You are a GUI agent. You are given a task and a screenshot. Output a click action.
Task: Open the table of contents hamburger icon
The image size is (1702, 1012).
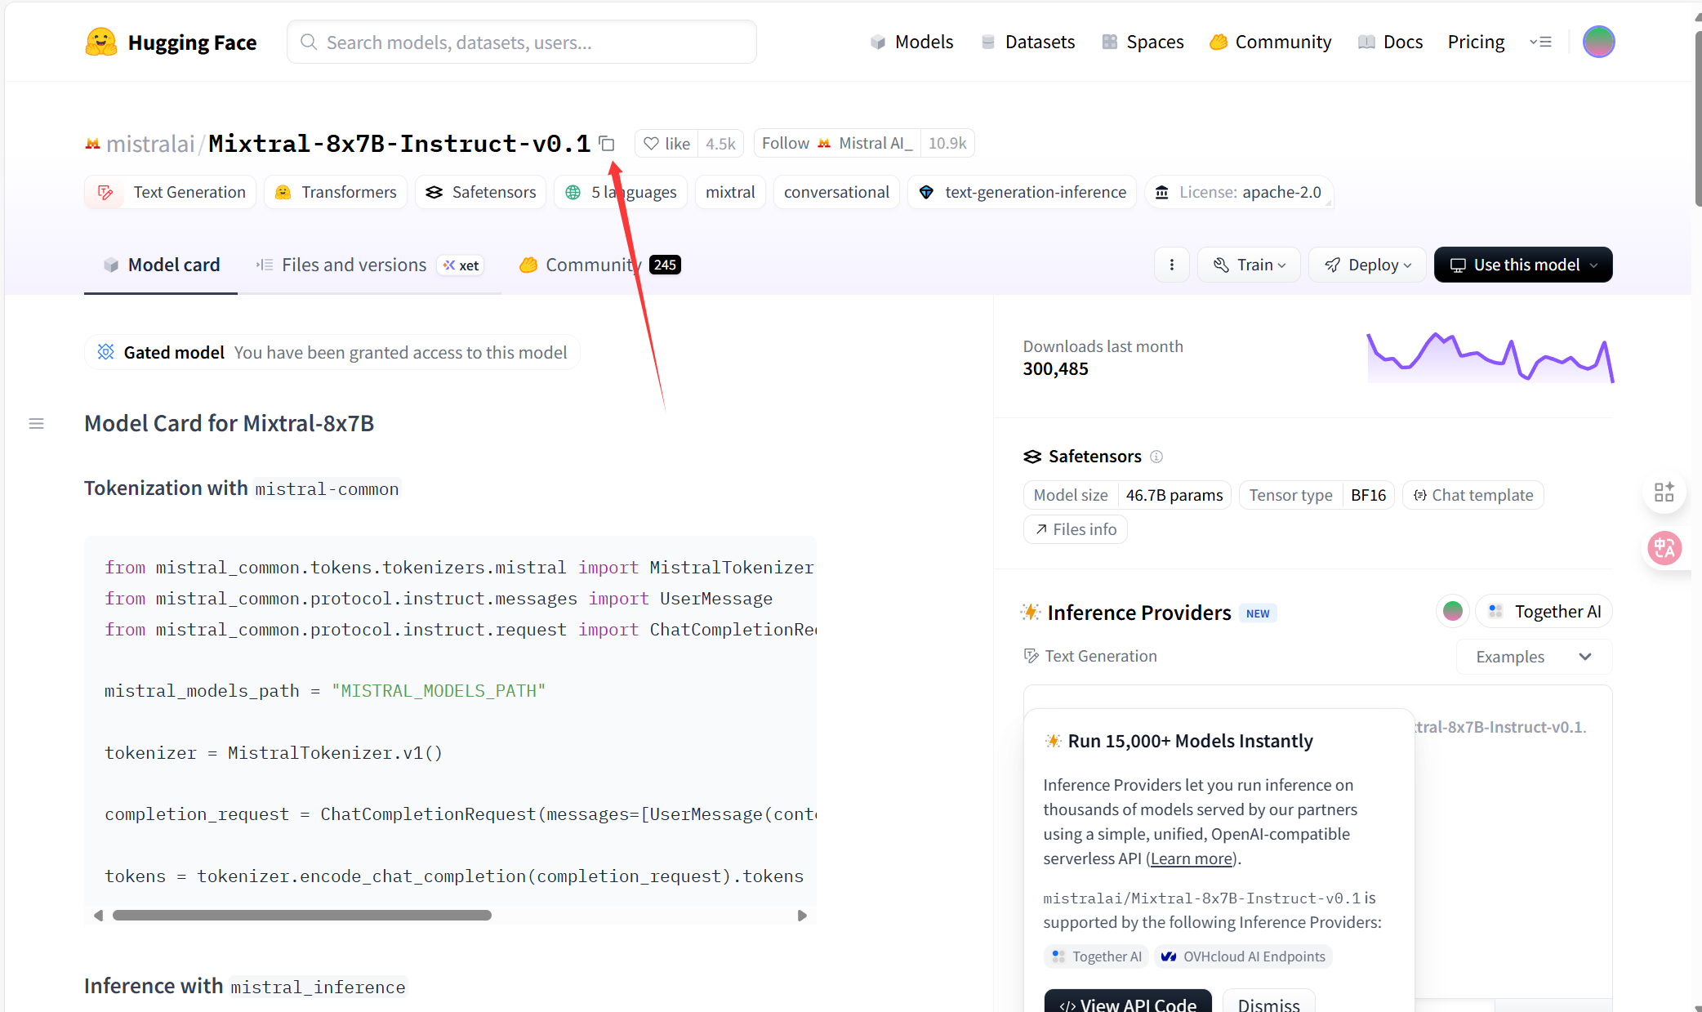tap(36, 423)
